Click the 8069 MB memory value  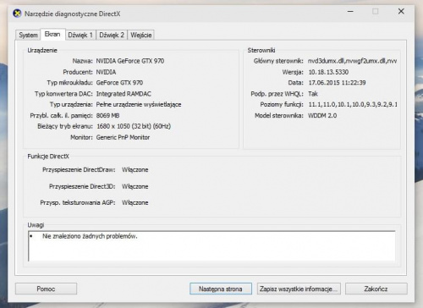[107, 116]
